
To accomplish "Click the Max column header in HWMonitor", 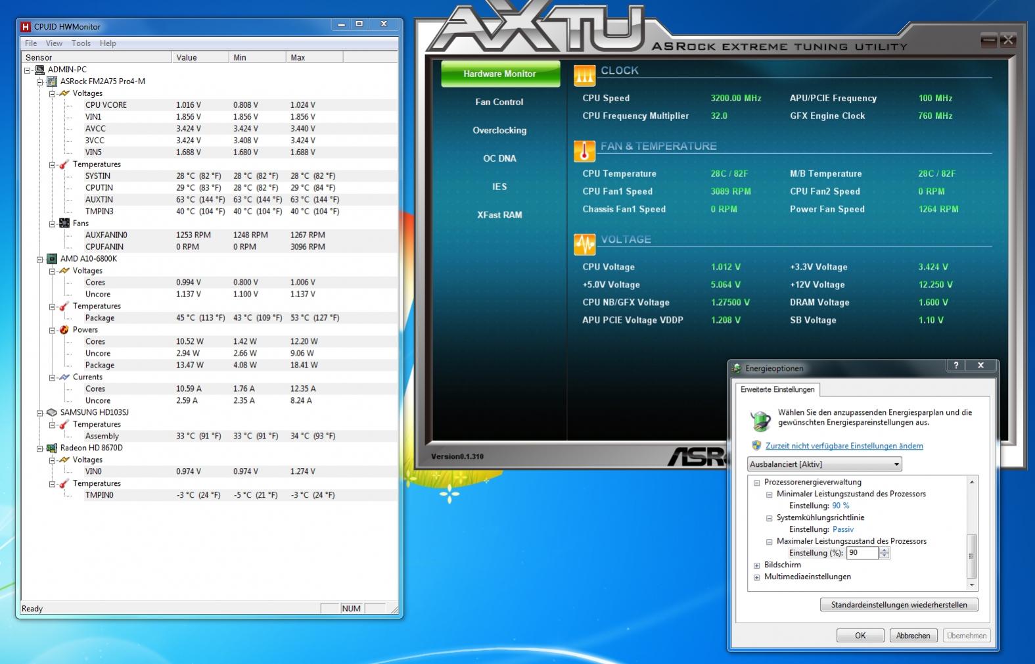I will point(315,58).
